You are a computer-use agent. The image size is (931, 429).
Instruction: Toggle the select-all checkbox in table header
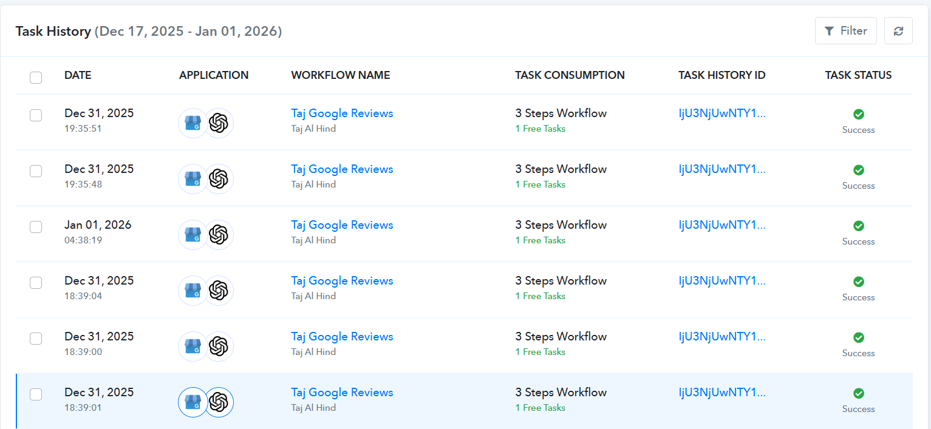(x=36, y=77)
